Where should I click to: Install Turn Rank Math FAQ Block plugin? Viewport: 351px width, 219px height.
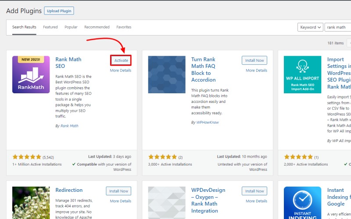coord(254,60)
